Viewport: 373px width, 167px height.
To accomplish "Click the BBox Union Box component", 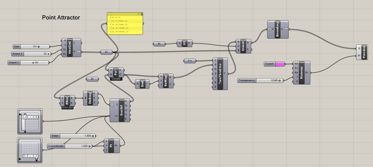I will [67, 101].
